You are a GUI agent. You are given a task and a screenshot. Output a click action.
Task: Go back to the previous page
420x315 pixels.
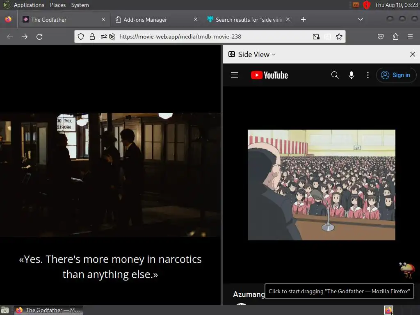point(10,37)
